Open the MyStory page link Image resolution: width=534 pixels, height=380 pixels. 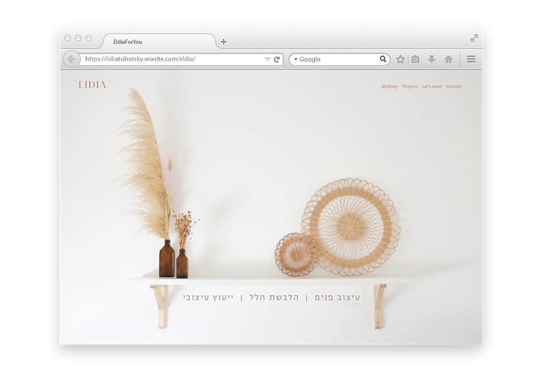pos(389,87)
